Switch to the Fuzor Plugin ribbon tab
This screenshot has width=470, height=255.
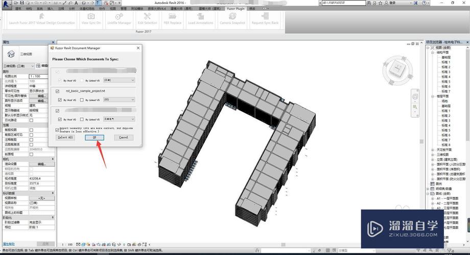[236, 9]
